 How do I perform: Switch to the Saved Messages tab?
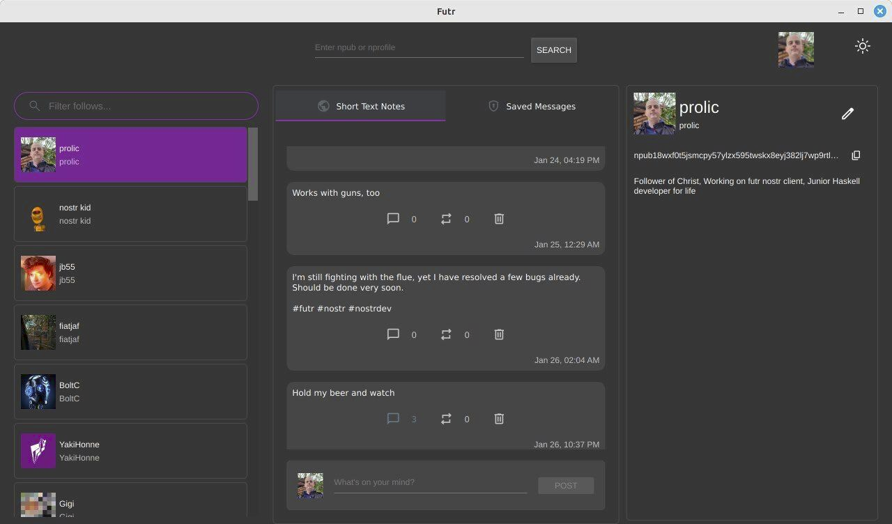pyautogui.click(x=531, y=106)
